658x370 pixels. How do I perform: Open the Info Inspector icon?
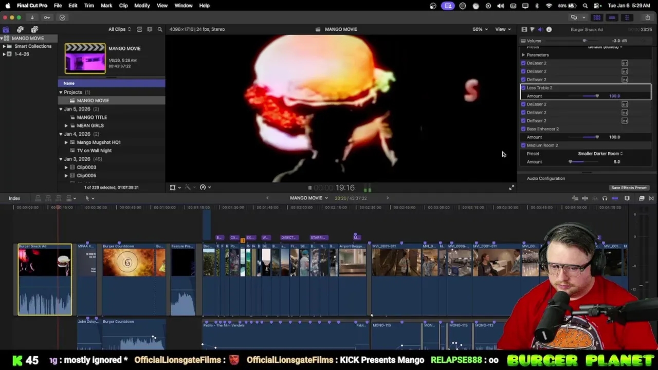(x=549, y=29)
